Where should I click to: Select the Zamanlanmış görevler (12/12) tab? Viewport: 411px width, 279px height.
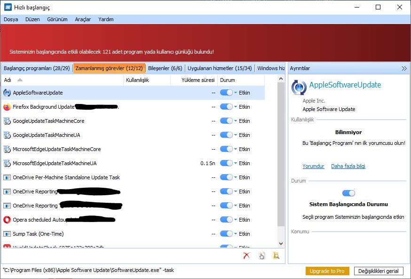(109, 68)
